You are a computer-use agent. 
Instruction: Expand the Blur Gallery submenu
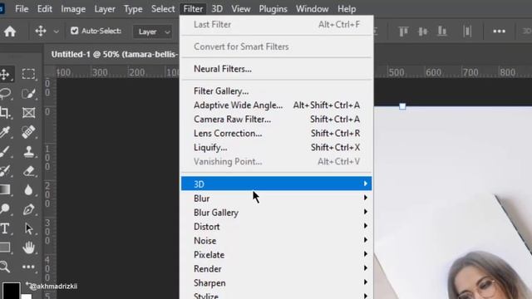276,213
